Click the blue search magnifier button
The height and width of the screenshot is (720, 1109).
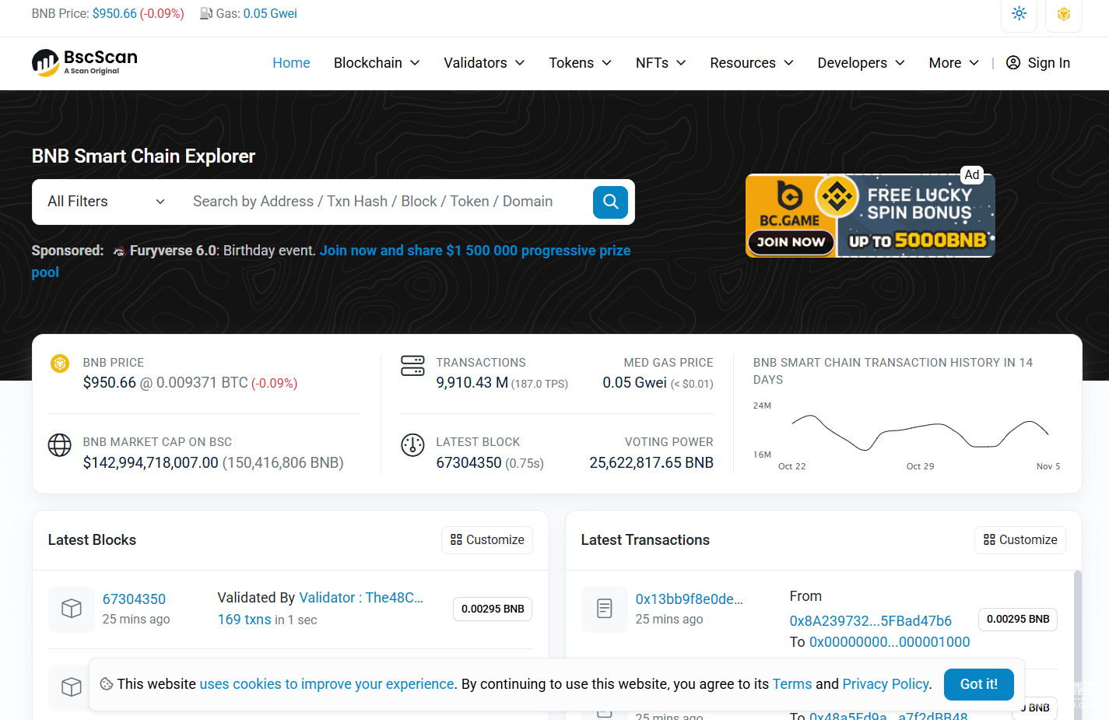tap(610, 202)
